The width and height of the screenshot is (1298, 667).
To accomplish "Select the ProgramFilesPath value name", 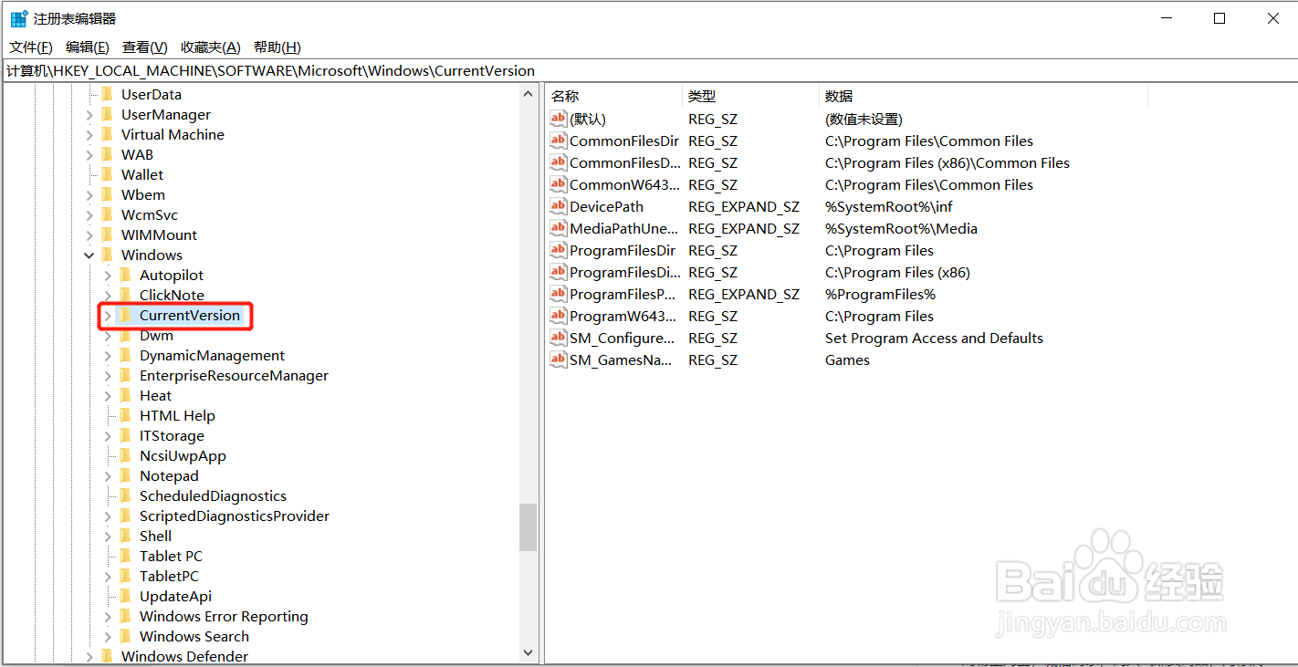I will point(623,294).
